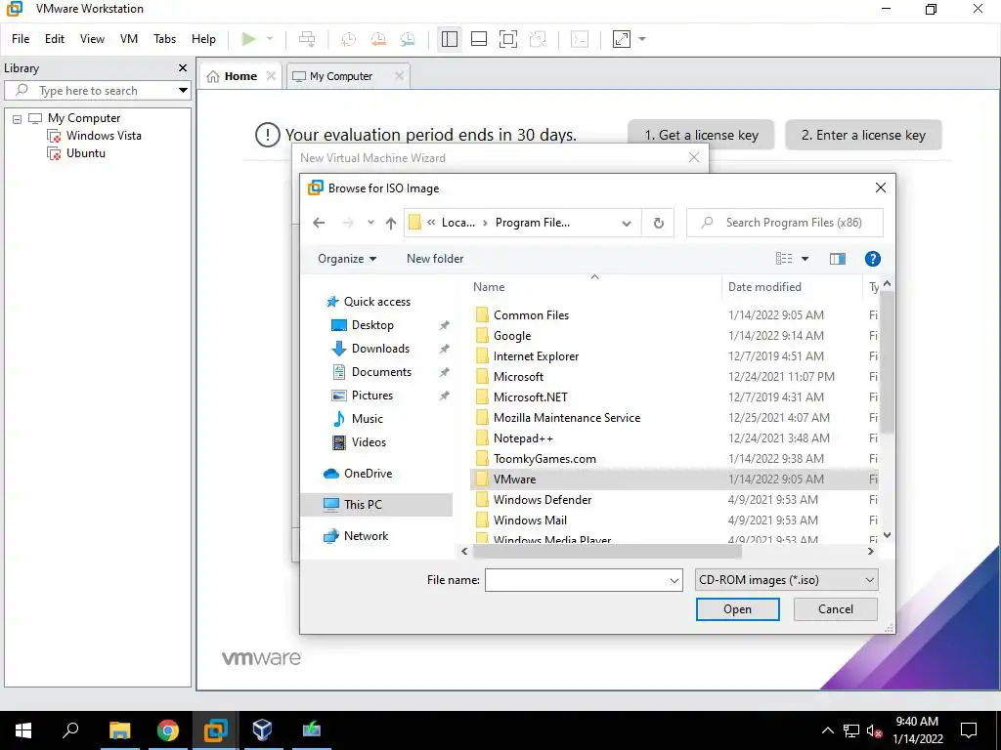Click the New folder button
Viewport: 1001px width, 750px height.
click(435, 259)
